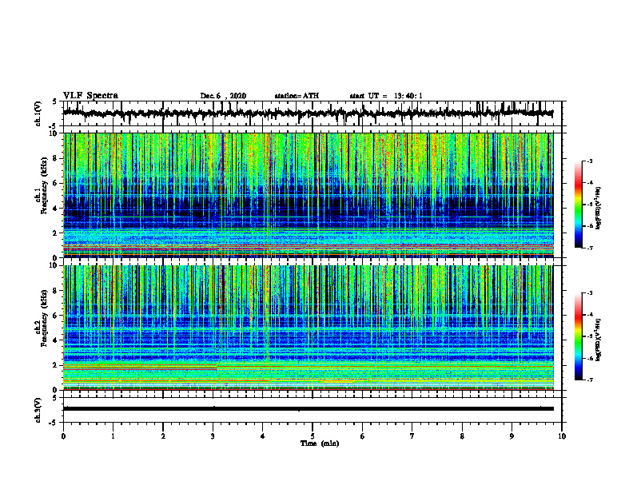Click time axis tick label "10" at bottom right
This screenshot has width=633, height=489.
click(562, 436)
